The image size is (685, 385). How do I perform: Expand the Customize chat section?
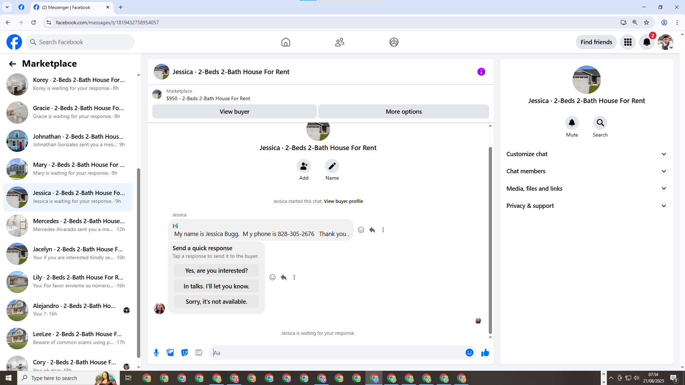point(586,154)
